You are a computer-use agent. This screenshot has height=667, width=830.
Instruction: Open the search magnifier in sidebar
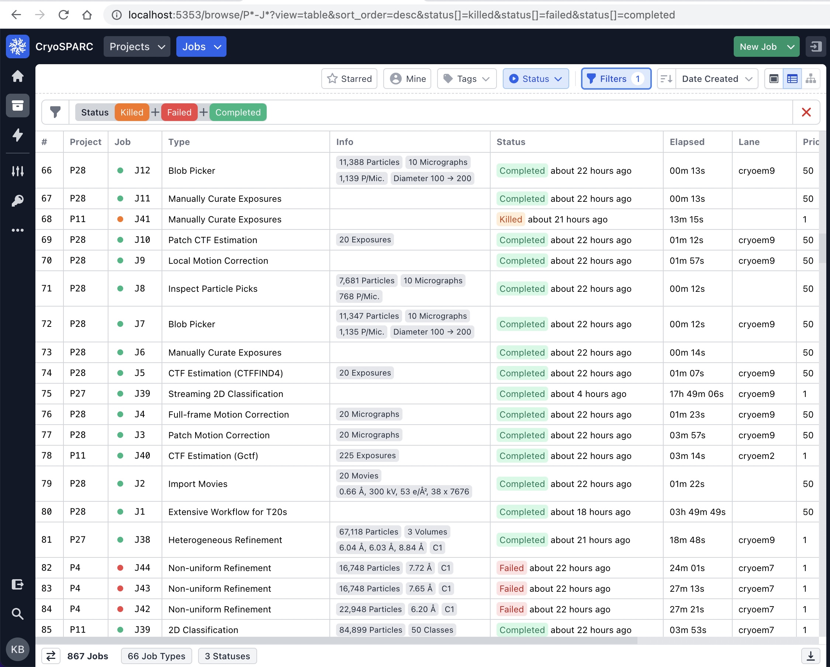click(17, 614)
